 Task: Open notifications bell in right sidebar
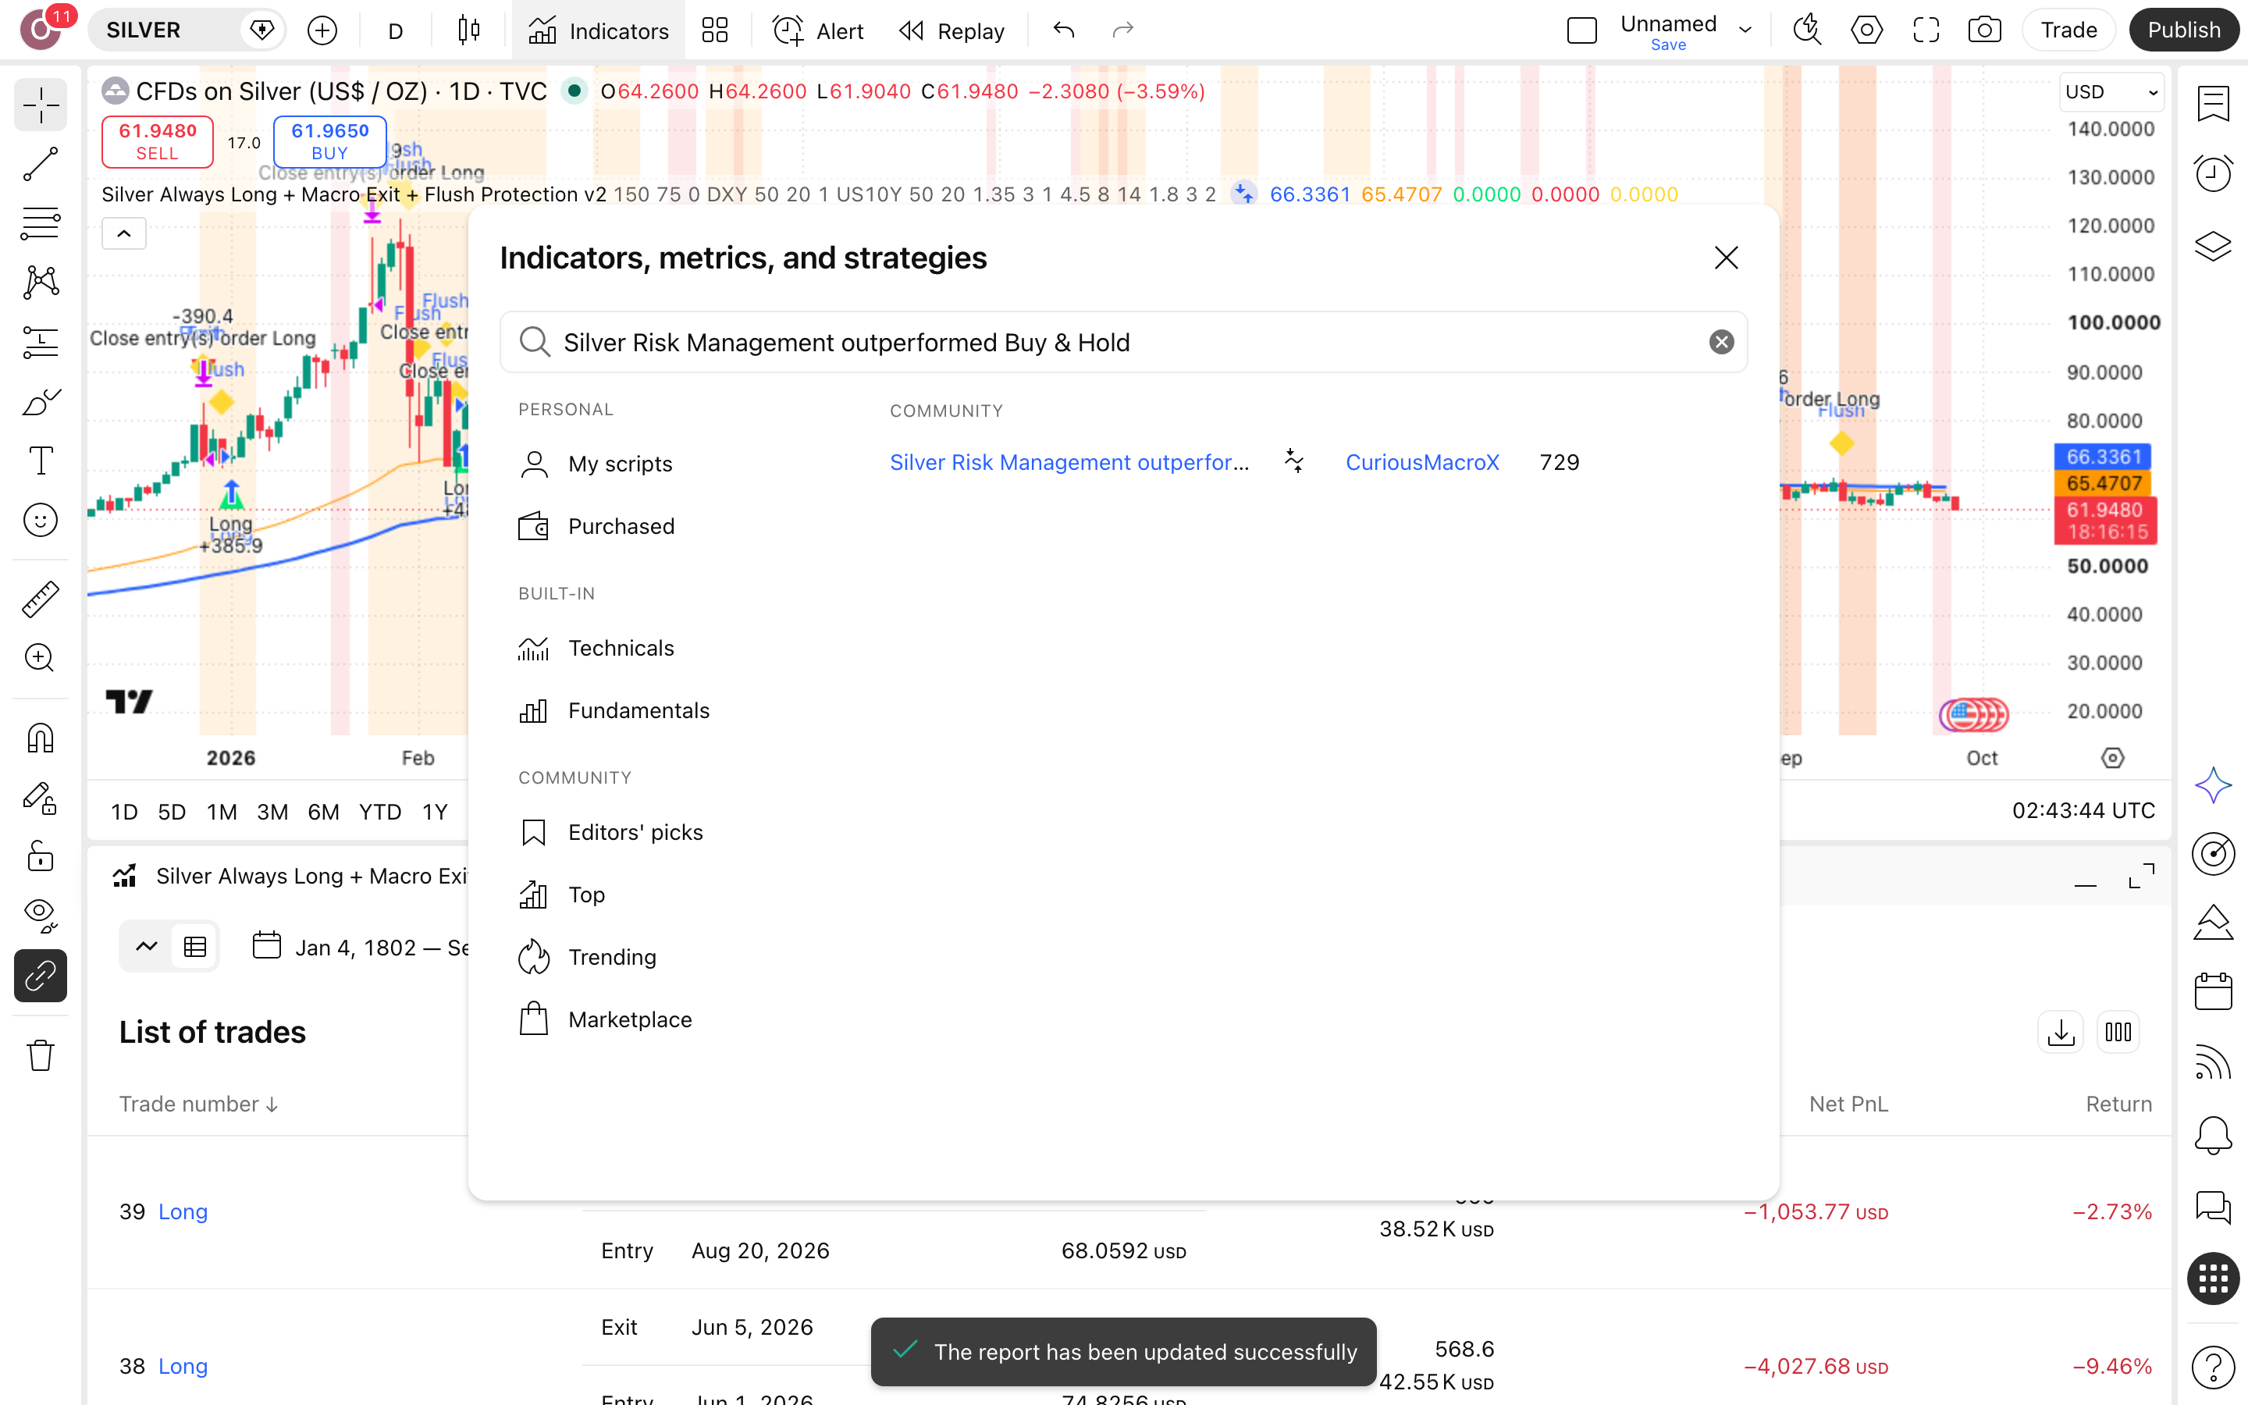click(2213, 1135)
